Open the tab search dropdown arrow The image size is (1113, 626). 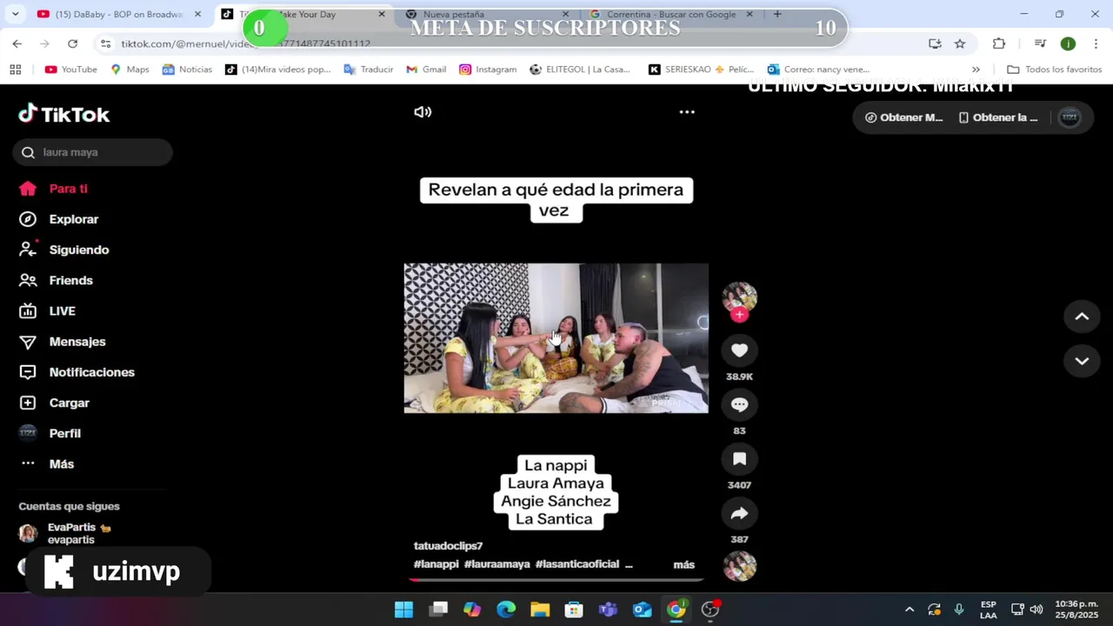15,14
